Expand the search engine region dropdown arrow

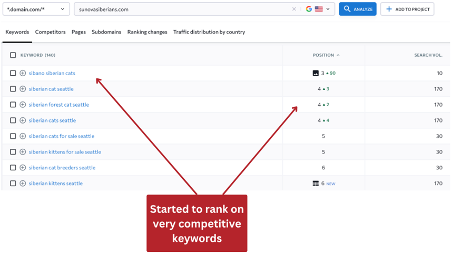pyautogui.click(x=328, y=9)
